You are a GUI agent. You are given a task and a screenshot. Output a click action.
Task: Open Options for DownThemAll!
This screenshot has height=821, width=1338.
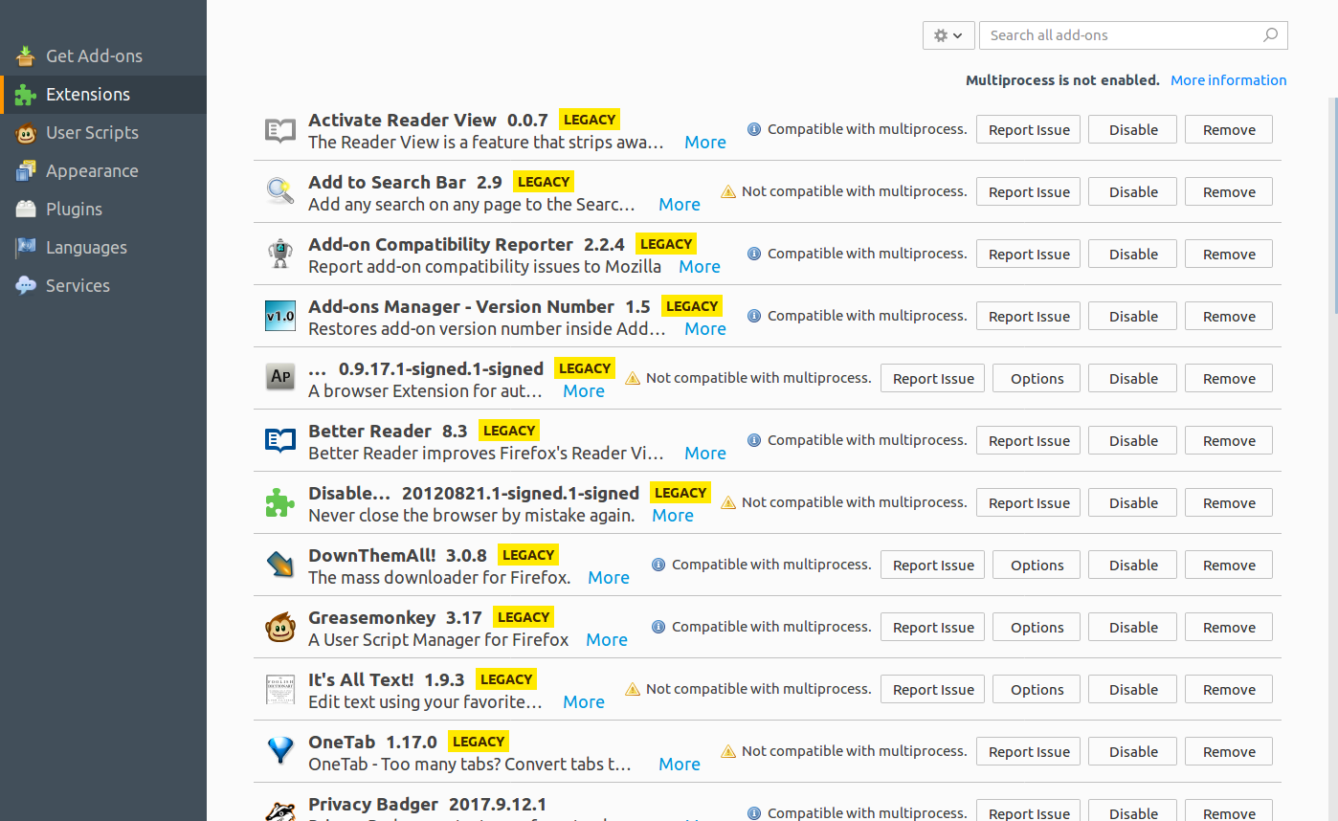[1037, 566]
